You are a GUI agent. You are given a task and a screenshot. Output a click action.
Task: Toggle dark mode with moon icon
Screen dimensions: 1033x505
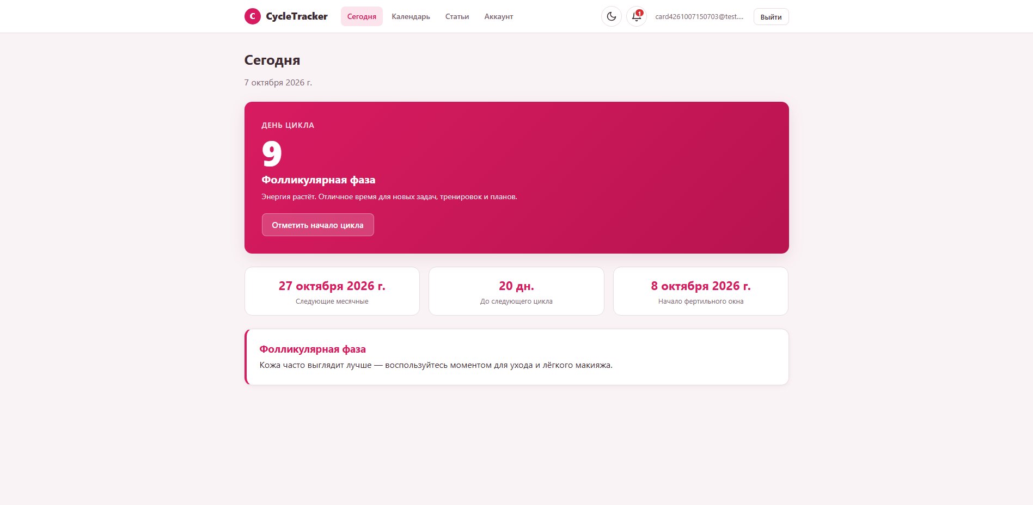click(612, 16)
